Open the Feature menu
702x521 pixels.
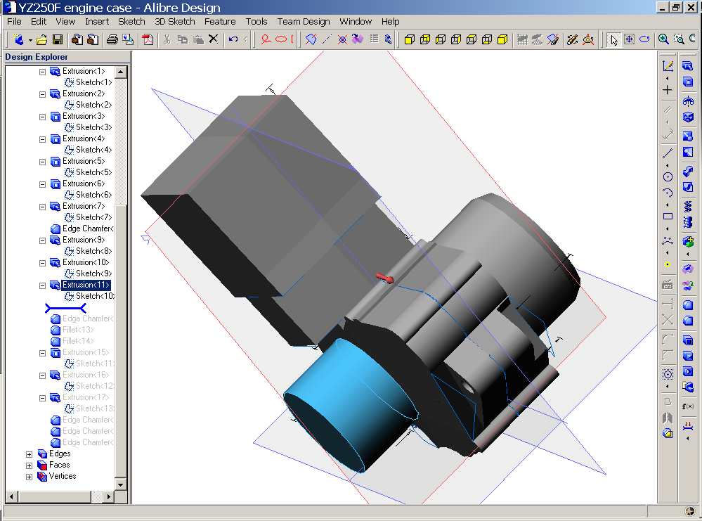[x=220, y=22]
